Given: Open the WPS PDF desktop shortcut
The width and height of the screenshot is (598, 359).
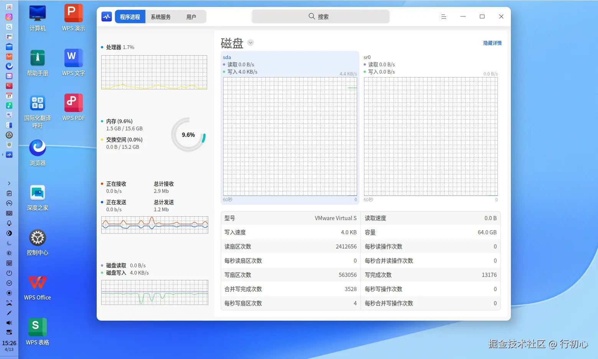Looking at the screenshot, I should (73, 108).
